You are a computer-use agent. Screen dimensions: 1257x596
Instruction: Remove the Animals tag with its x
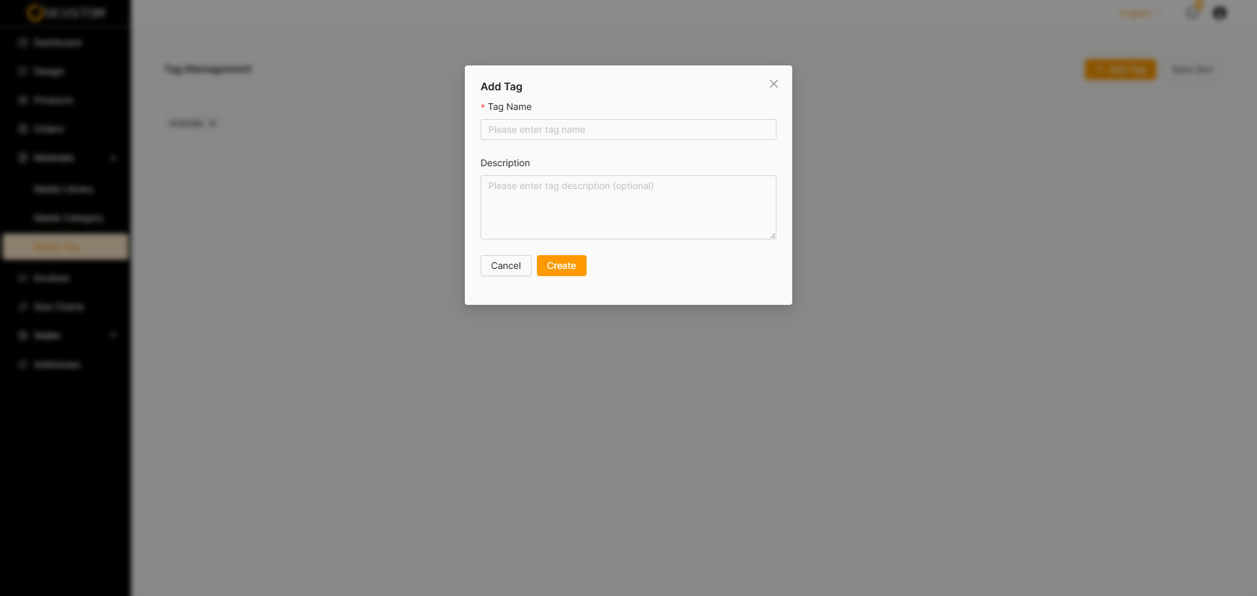coord(213,123)
